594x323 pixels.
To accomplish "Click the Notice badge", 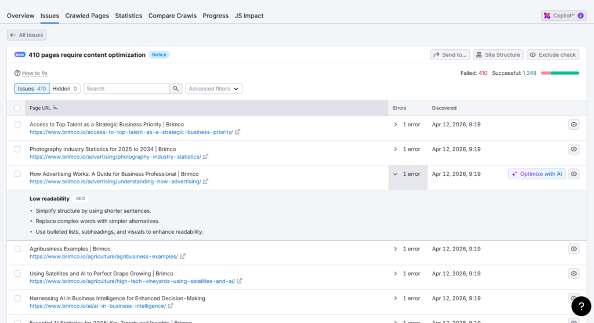I will tap(159, 55).
